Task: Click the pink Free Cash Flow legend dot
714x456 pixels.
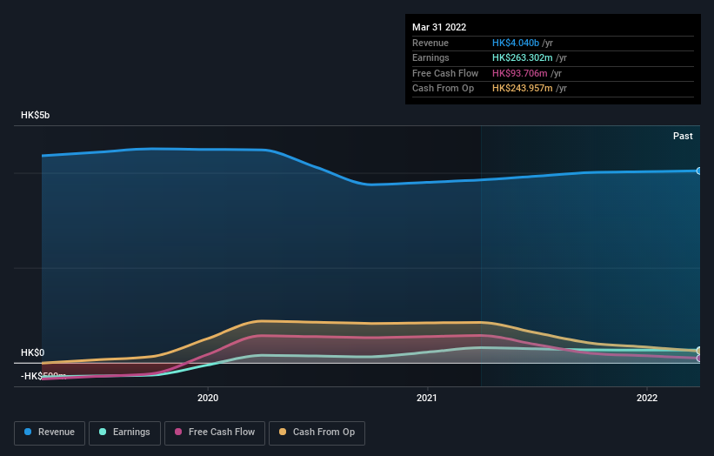Action: 178,432
